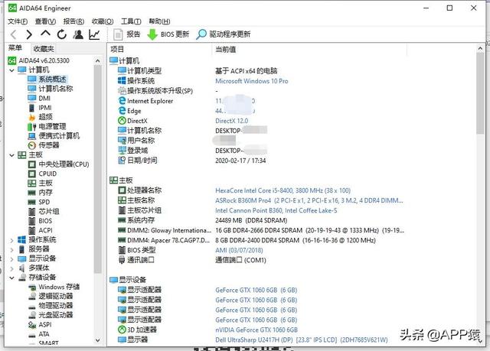Select 逻辑驱动器 tree item
The height and width of the screenshot is (351, 490).
coord(51,296)
